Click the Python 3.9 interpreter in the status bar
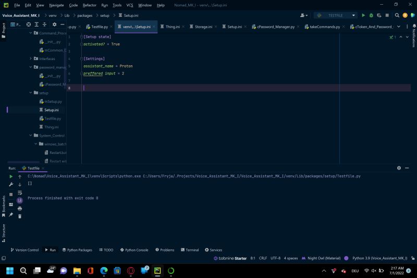 (x=379, y=258)
